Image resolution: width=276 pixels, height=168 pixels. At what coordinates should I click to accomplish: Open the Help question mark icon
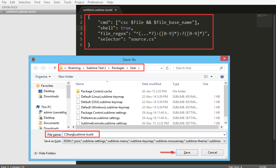222,76
